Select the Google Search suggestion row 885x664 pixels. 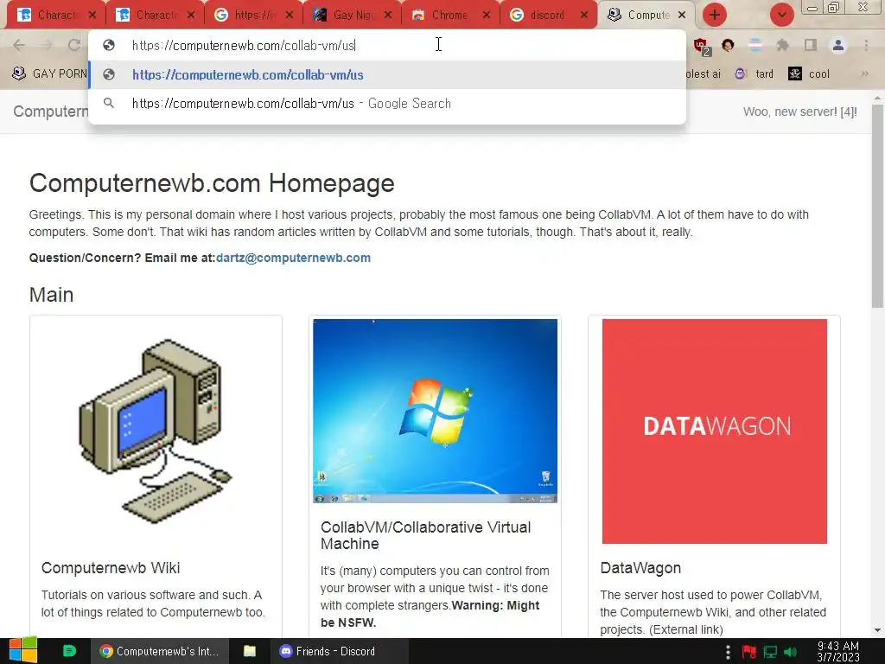387,104
